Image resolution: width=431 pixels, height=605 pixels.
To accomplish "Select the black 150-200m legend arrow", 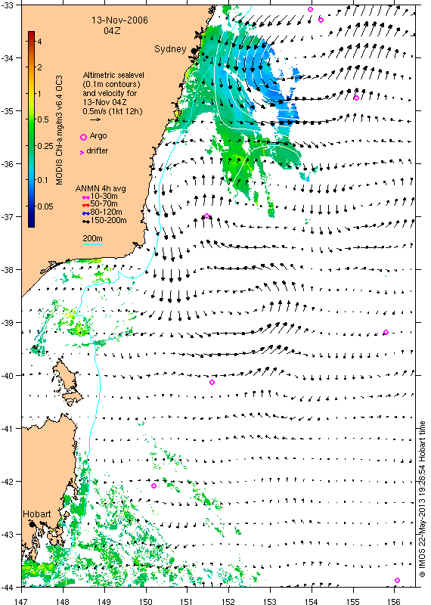I will coord(86,222).
